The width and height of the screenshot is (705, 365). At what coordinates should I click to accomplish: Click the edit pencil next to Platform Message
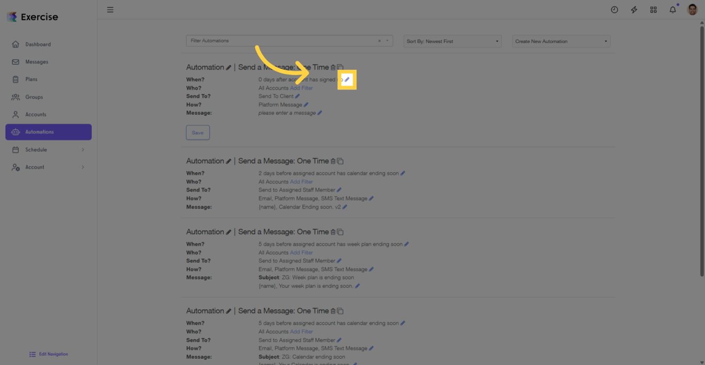pos(306,105)
